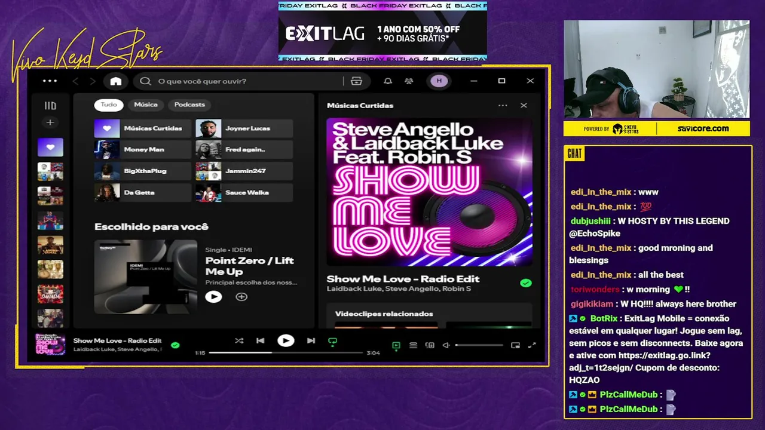Open more options dots in Músicas Curtidas panel
The image size is (765, 430).
pyautogui.click(x=503, y=106)
